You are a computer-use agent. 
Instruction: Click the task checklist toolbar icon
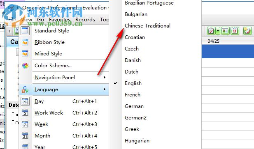click(x=211, y=31)
